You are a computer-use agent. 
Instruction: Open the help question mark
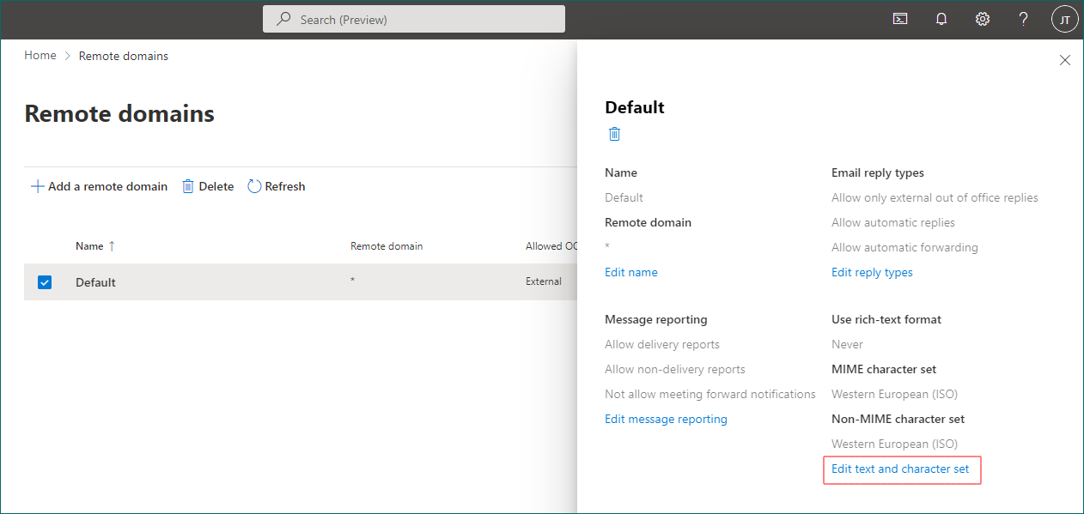coord(1023,19)
